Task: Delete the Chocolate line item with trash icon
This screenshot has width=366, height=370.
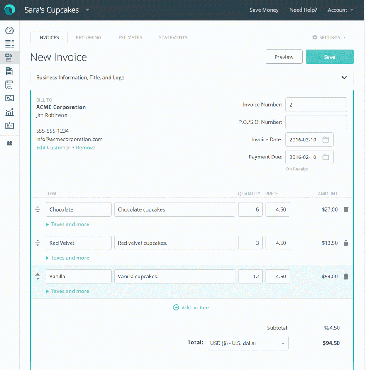Action: [346, 209]
